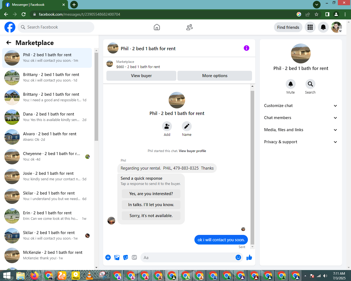Image resolution: width=351 pixels, height=281 pixels.
Task: Open the Home feed icon
Action: coord(157,27)
